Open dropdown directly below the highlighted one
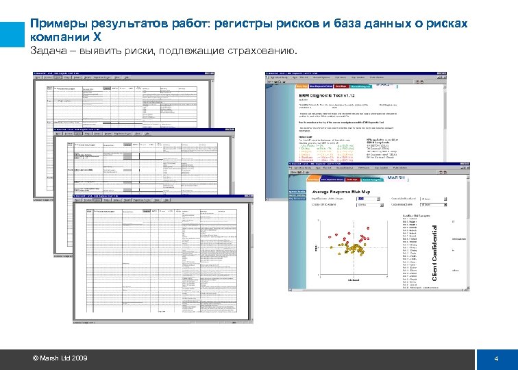Viewport: 518px width, 370px height. pos(370,205)
